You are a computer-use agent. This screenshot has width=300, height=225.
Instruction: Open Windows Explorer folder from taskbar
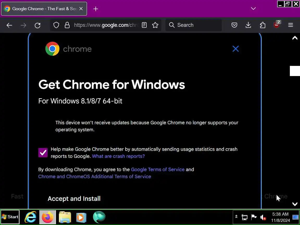(x=65, y=217)
